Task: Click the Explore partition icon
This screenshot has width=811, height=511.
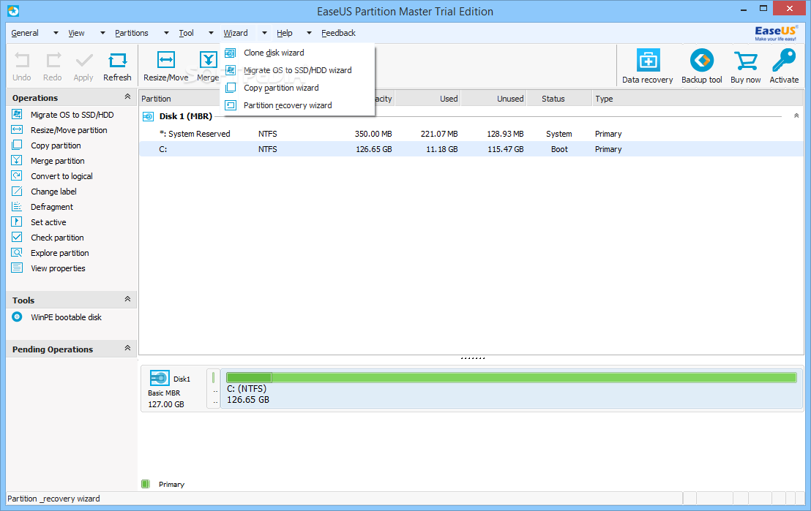Action: pos(17,253)
